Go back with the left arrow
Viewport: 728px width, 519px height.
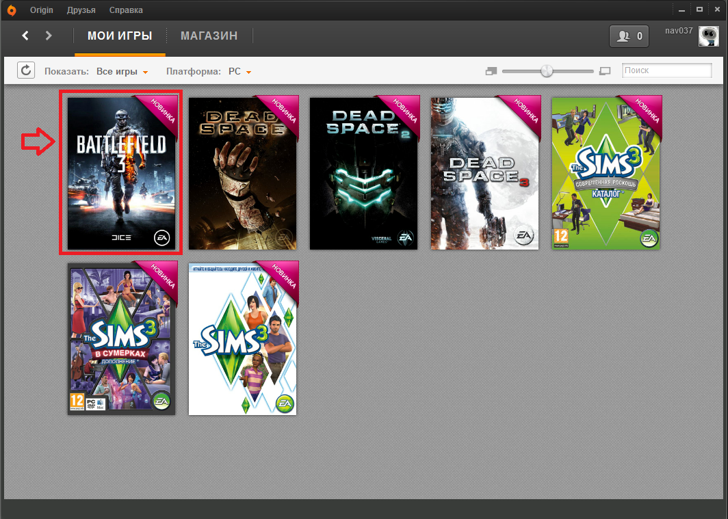click(25, 36)
